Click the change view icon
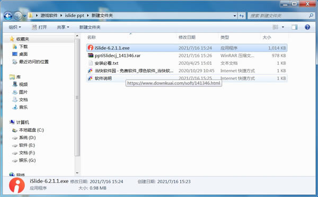 pos(275,27)
